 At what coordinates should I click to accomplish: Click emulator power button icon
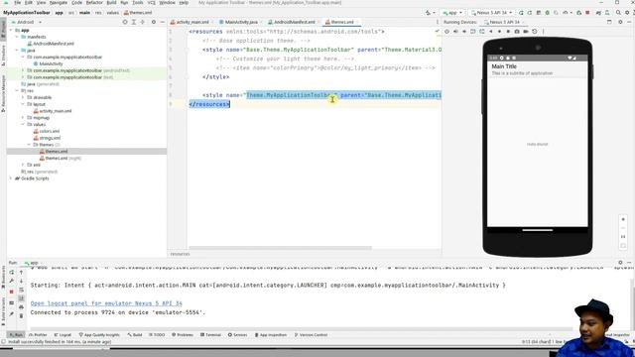(447, 31)
